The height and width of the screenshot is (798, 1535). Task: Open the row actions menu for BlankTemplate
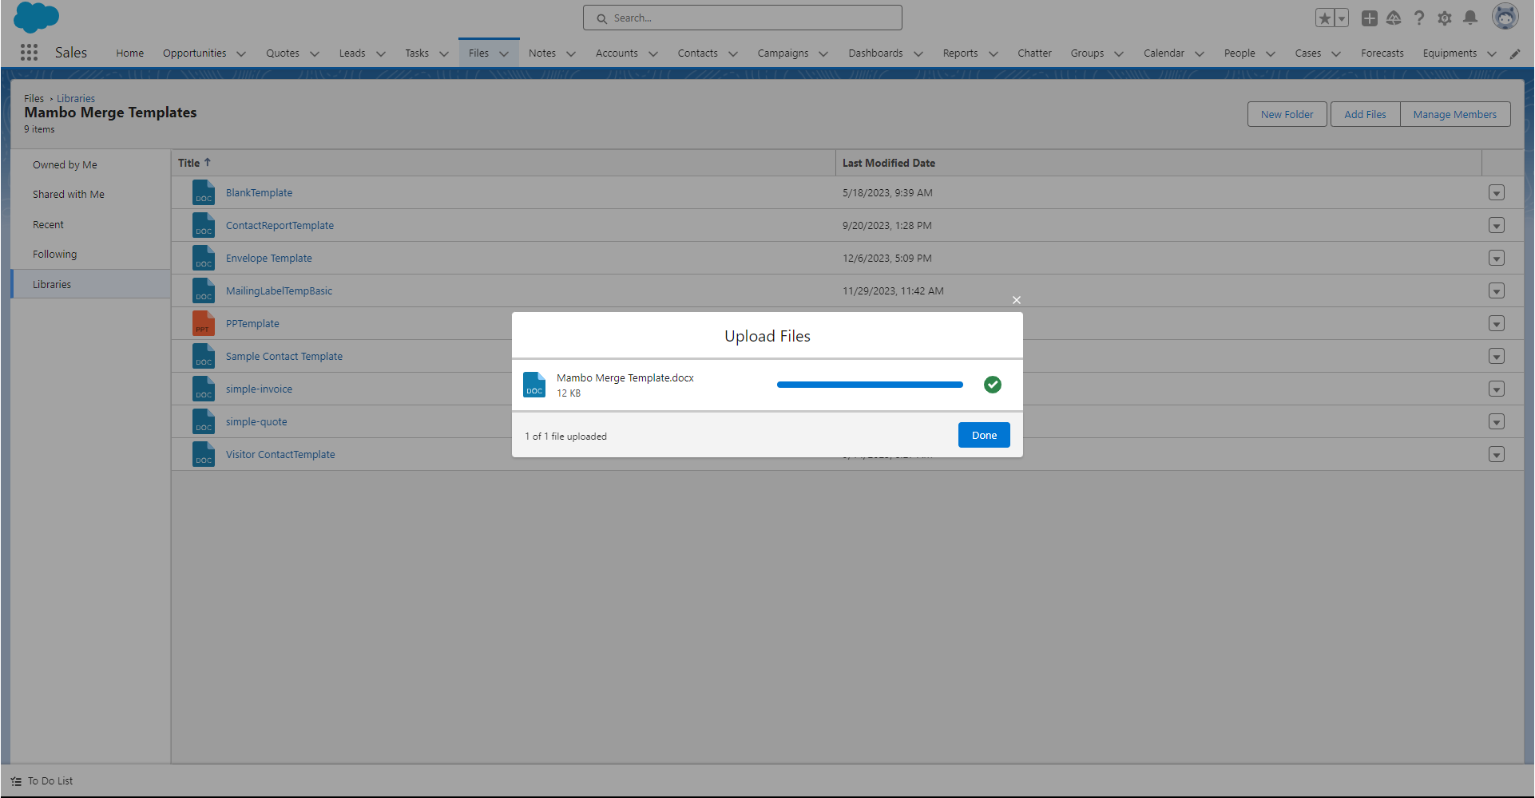(1497, 192)
